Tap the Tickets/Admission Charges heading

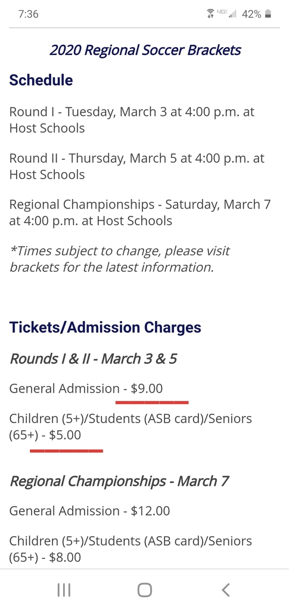pos(105,327)
